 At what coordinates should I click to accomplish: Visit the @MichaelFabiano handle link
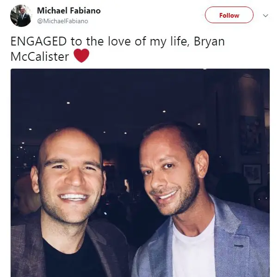[x=62, y=21]
